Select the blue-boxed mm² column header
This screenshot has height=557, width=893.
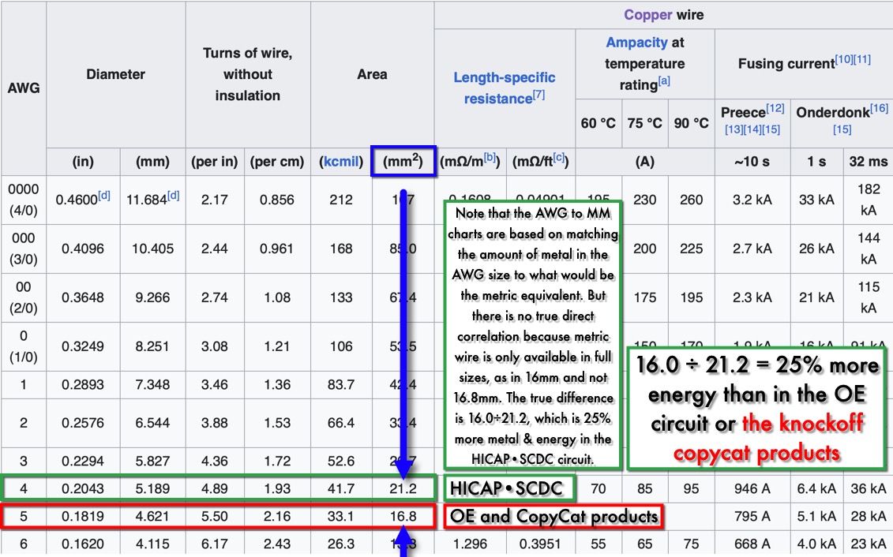click(403, 161)
